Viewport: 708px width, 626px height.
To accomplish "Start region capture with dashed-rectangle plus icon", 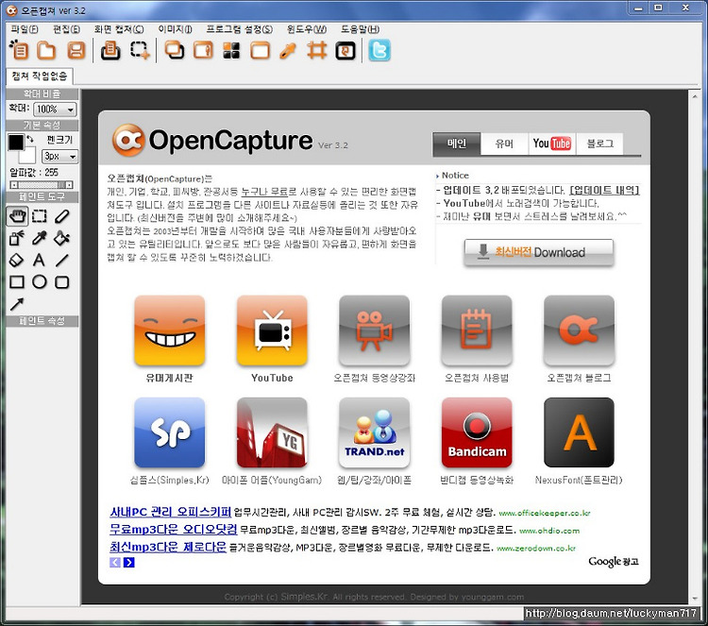I will (140, 50).
